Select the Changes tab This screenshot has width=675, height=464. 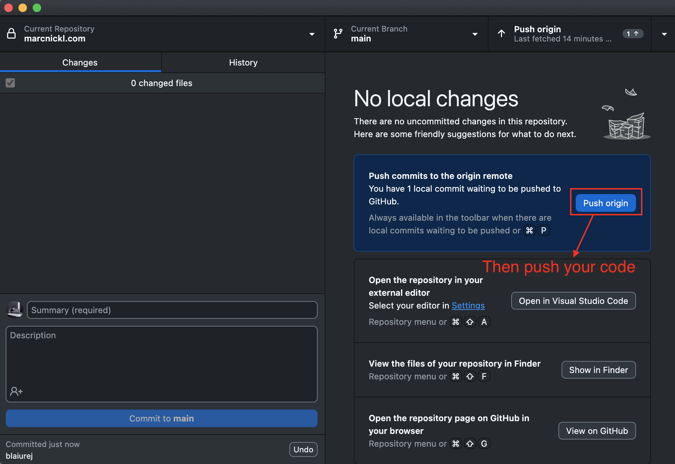click(x=80, y=63)
